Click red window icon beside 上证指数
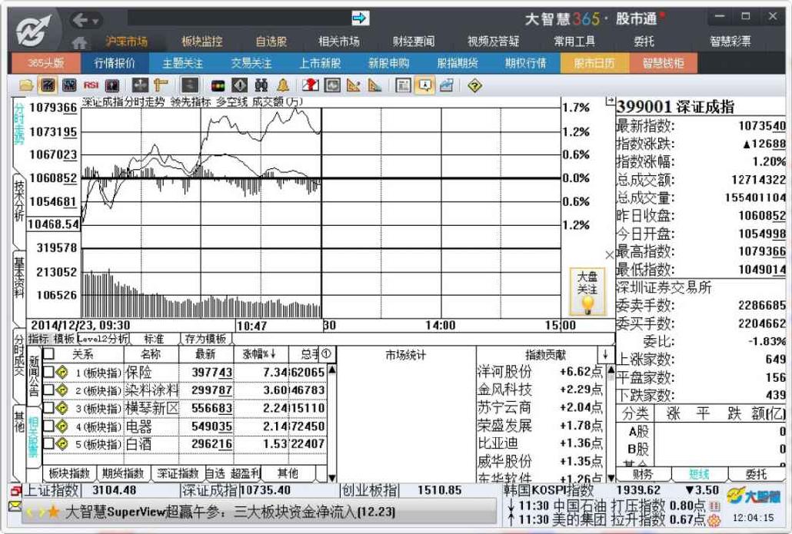792x534 pixels. click(15, 491)
